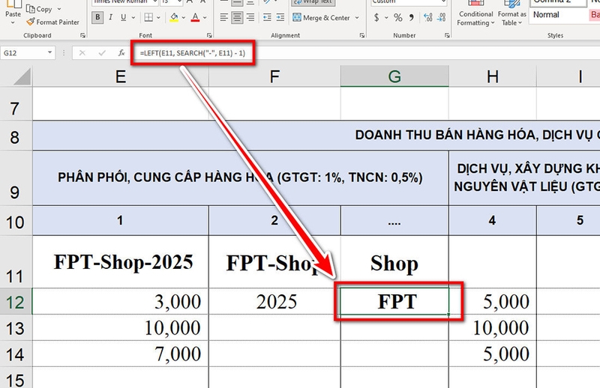
Task: Select cell E14 containing 7,000
Action: [x=121, y=354]
